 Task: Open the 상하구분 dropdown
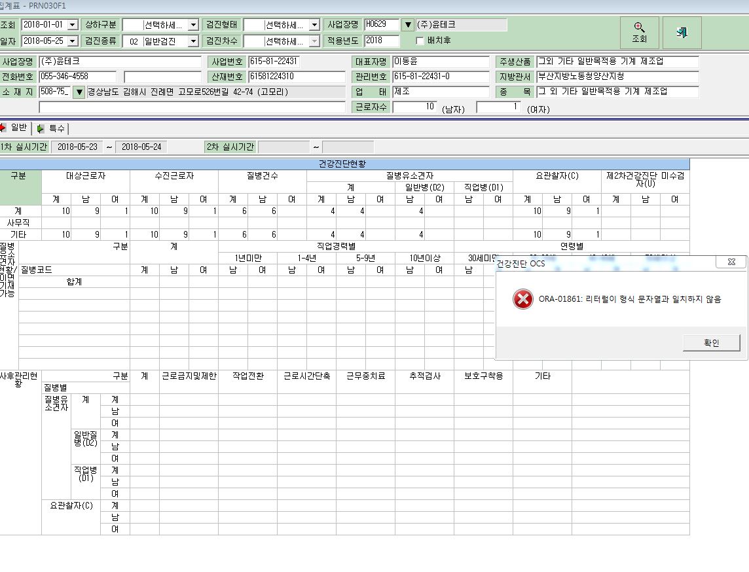[x=193, y=25]
